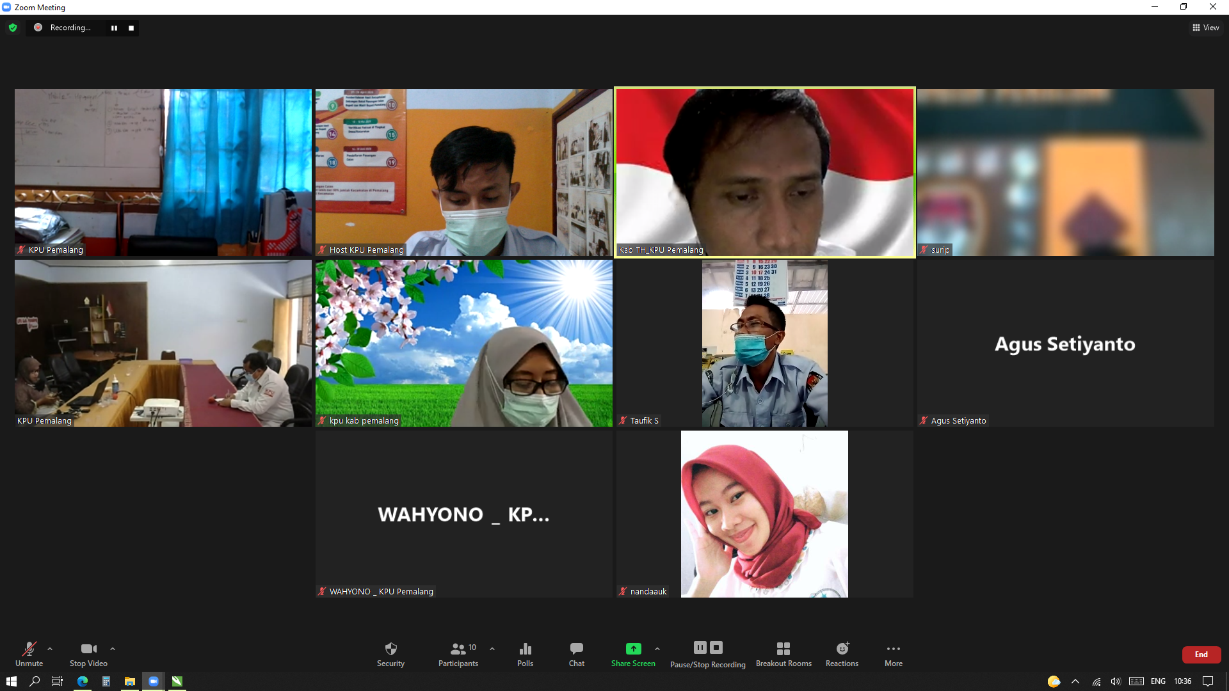Expand share screen options arrow
Image resolution: width=1229 pixels, height=691 pixels.
click(657, 649)
